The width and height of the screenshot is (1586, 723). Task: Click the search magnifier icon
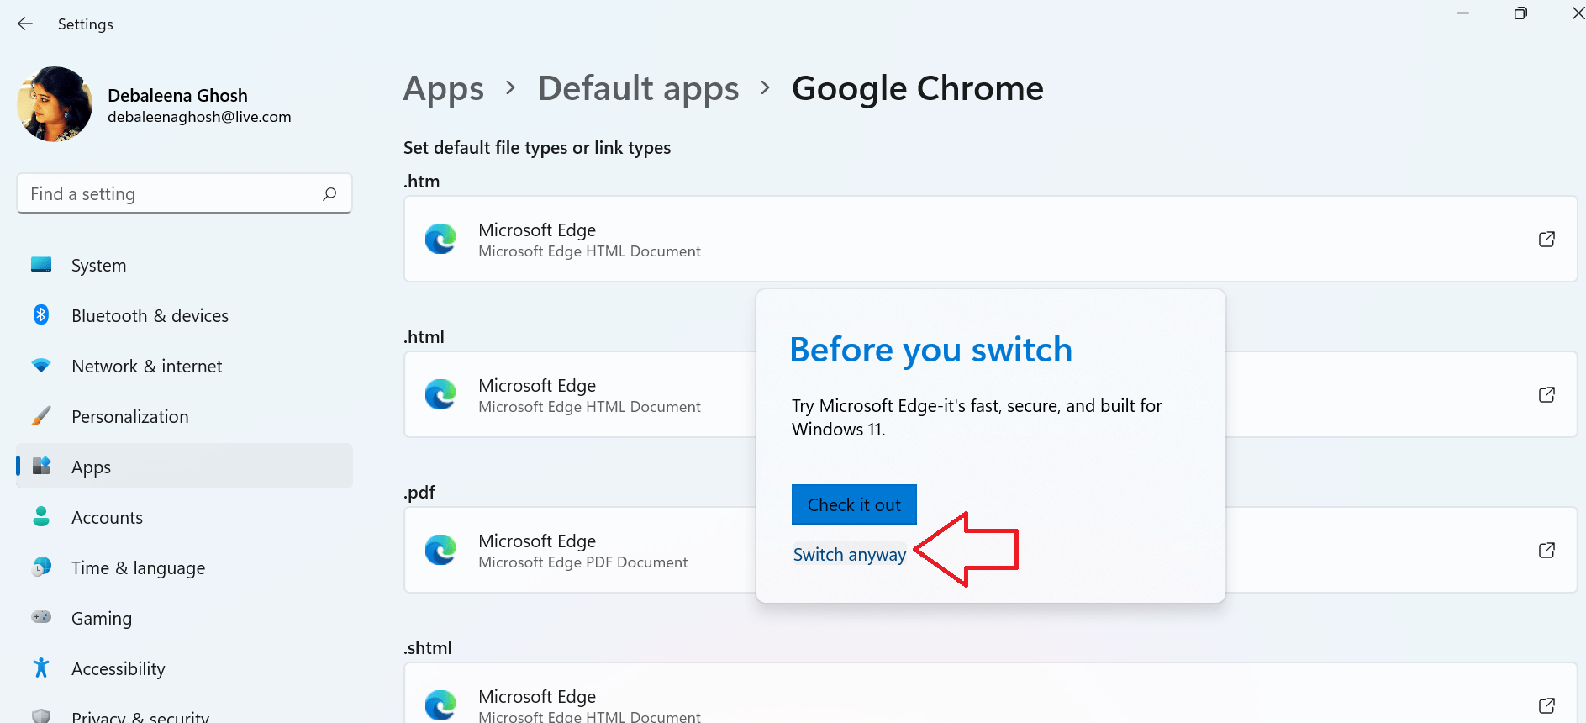pos(329,194)
